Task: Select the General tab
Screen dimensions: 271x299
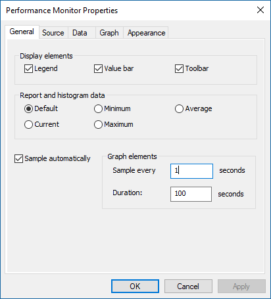Action: 22,32
